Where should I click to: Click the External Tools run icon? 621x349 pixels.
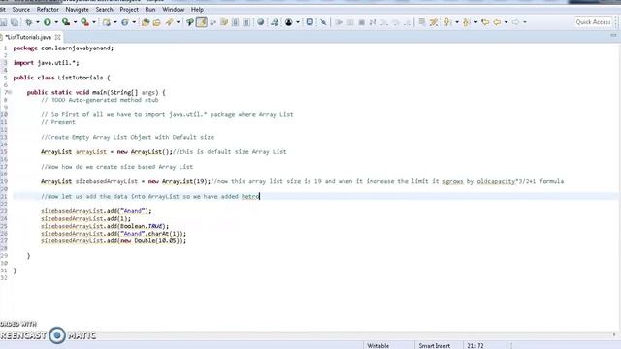point(84,22)
